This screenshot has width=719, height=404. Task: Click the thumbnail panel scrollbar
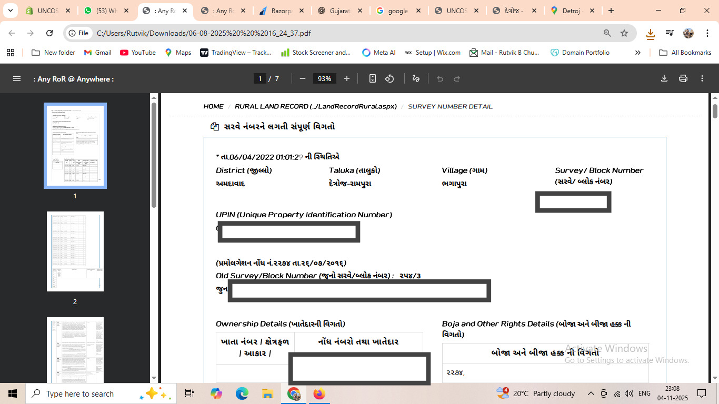[154, 158]
